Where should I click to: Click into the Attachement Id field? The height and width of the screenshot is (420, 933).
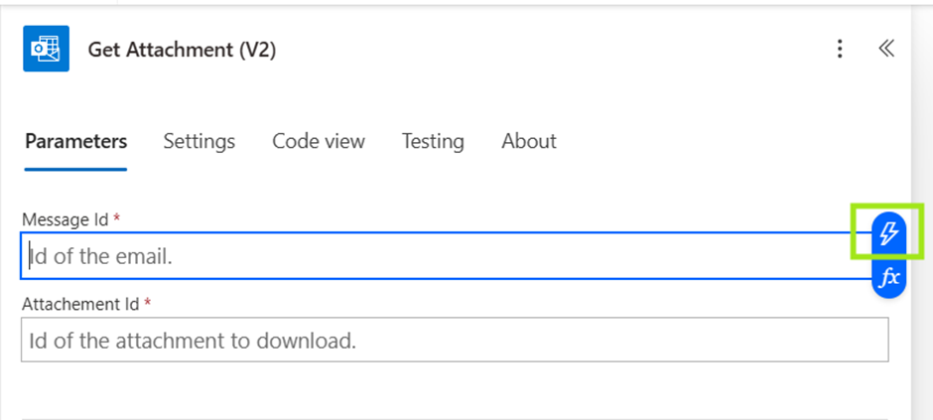(x=454, y=341)
